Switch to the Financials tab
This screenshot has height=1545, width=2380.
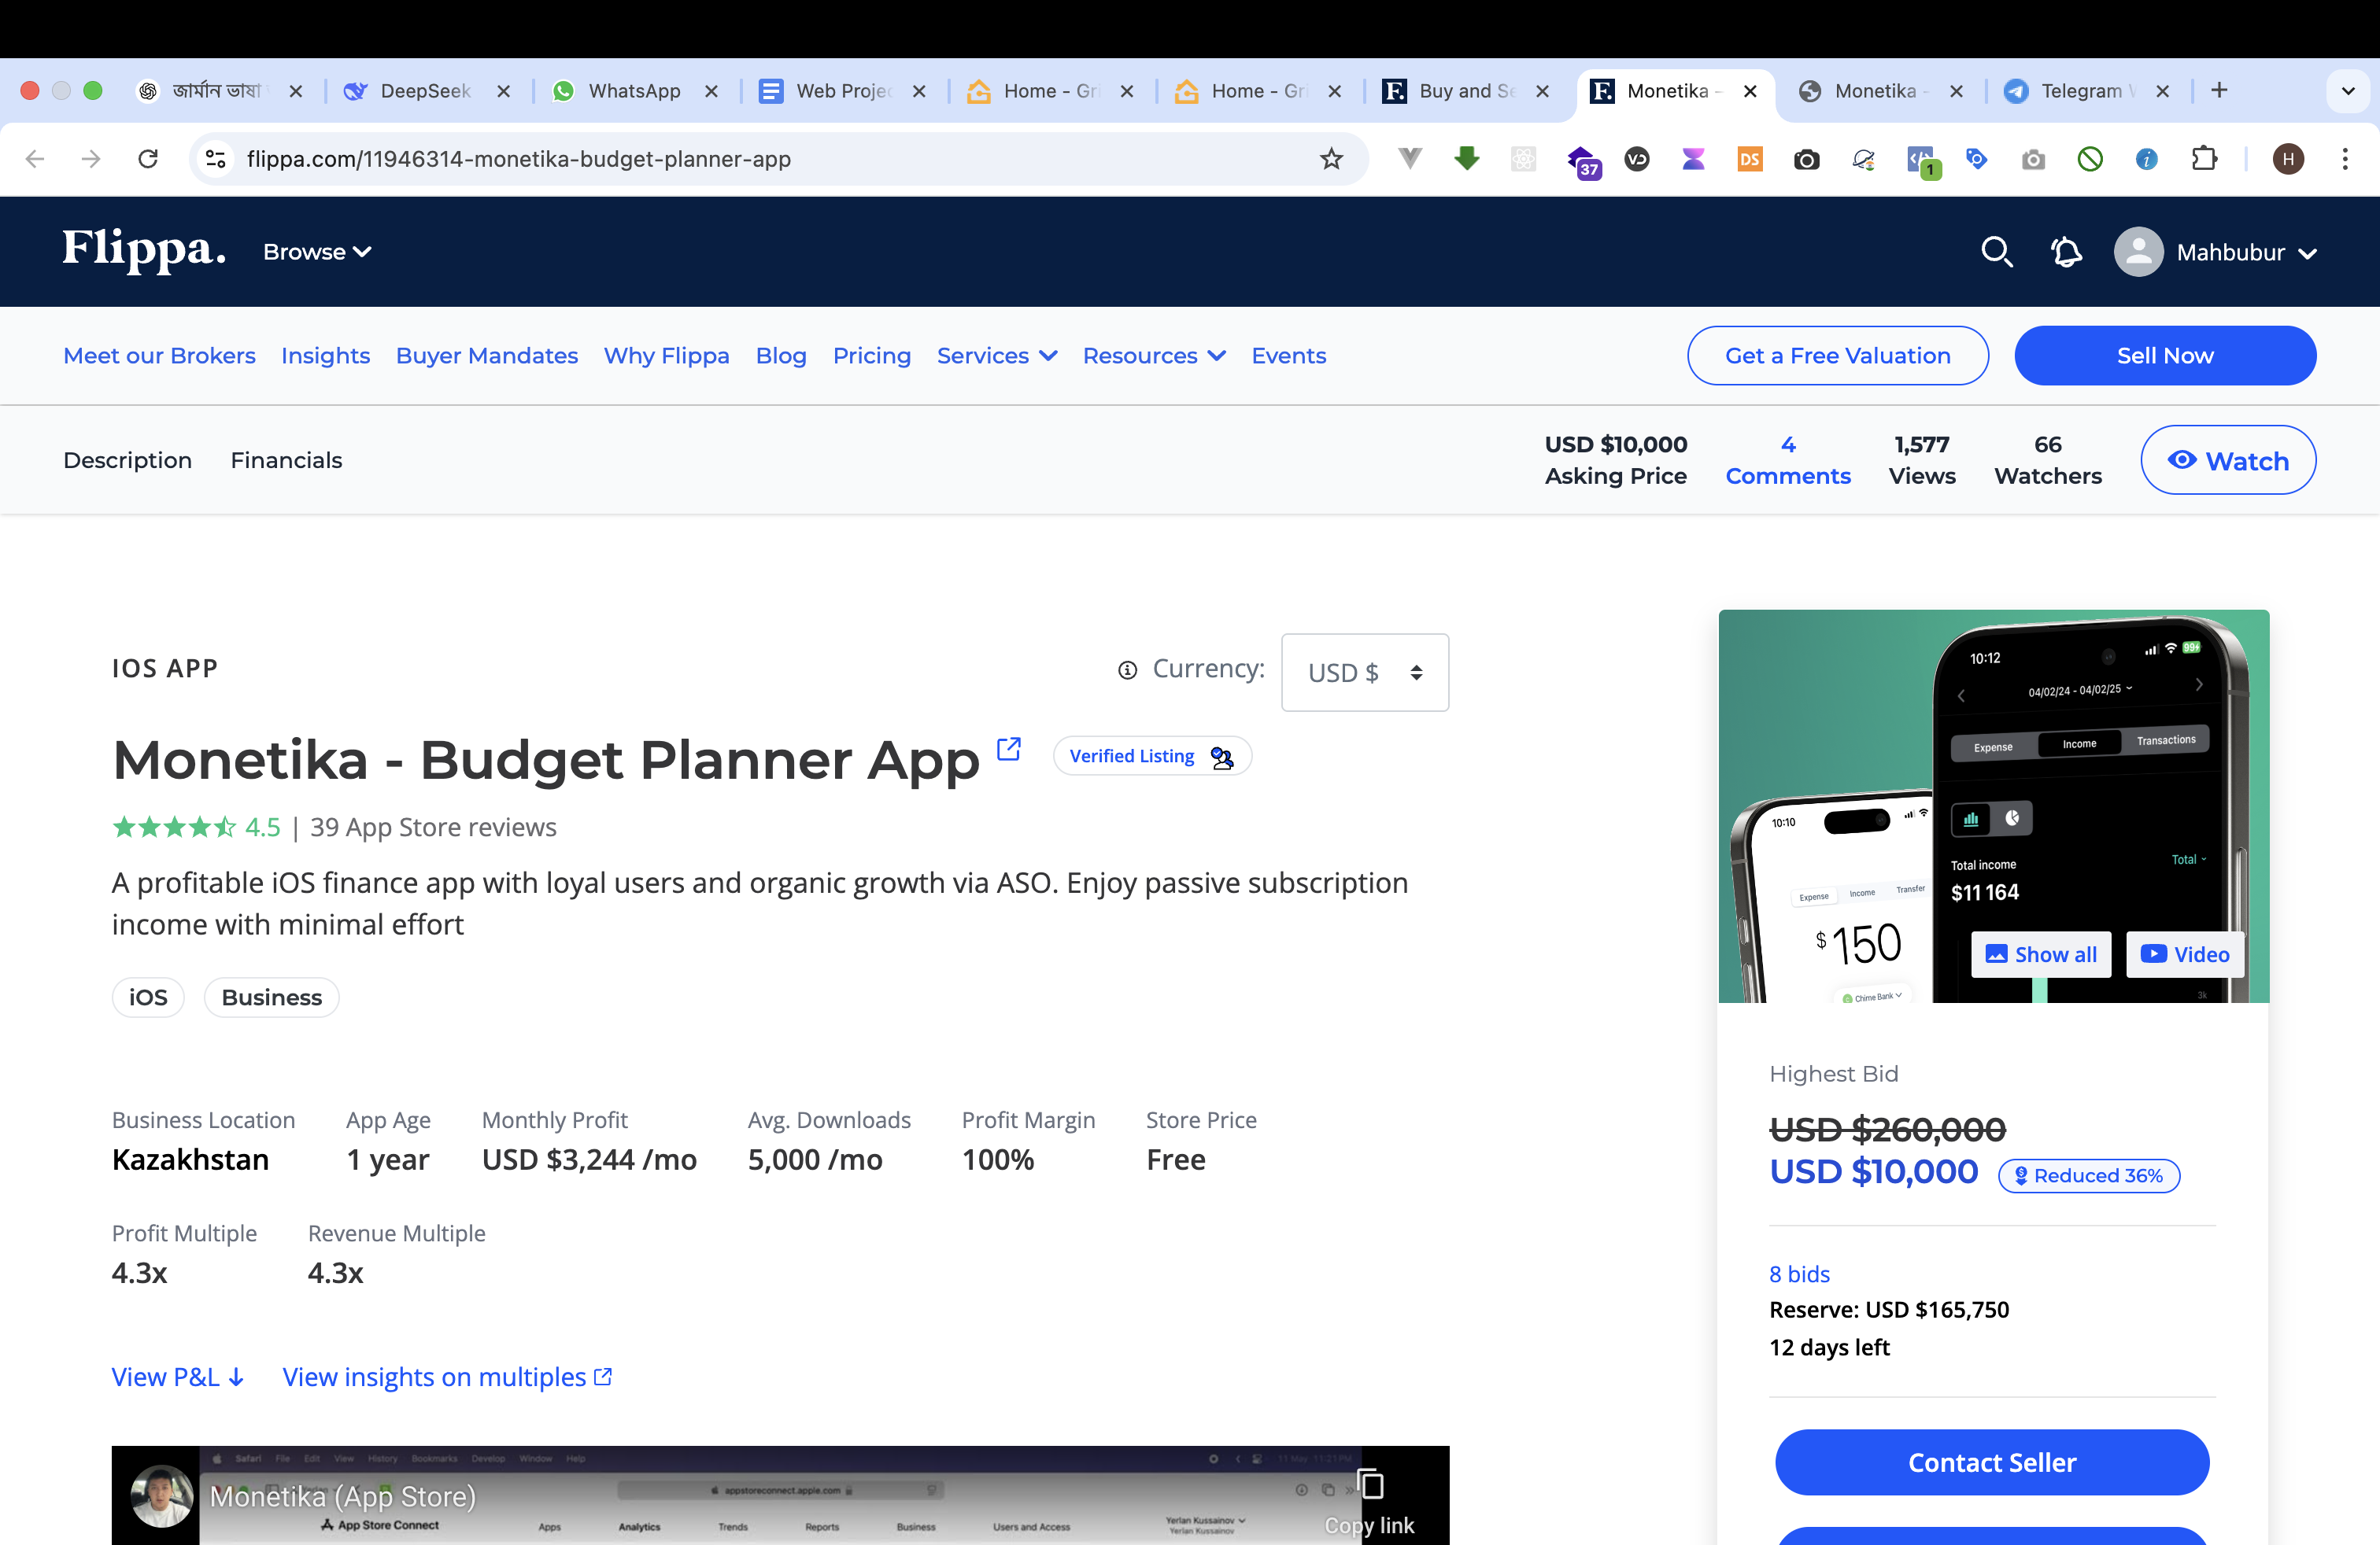(x=286, y=461)
